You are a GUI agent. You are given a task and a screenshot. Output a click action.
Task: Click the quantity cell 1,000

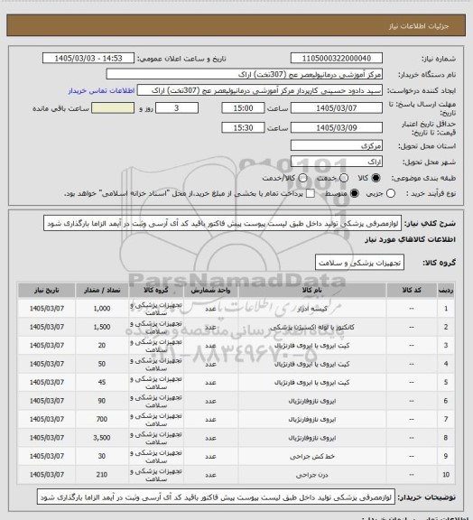[x=102, y=309]
